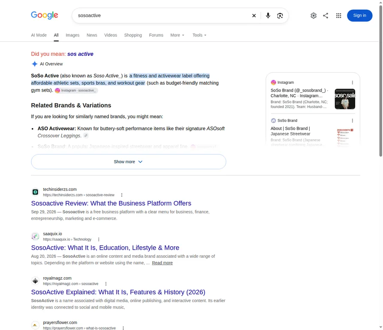383x330 pixels.
Task: Click royalmagz.com site name
Action: [x=57, y=278]
